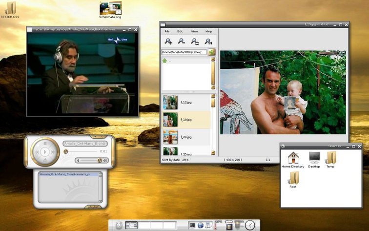Click Sort by date in the Exhibit status bar
The width and height of the screenshot is (369, 231).
(x=171, y=160)
